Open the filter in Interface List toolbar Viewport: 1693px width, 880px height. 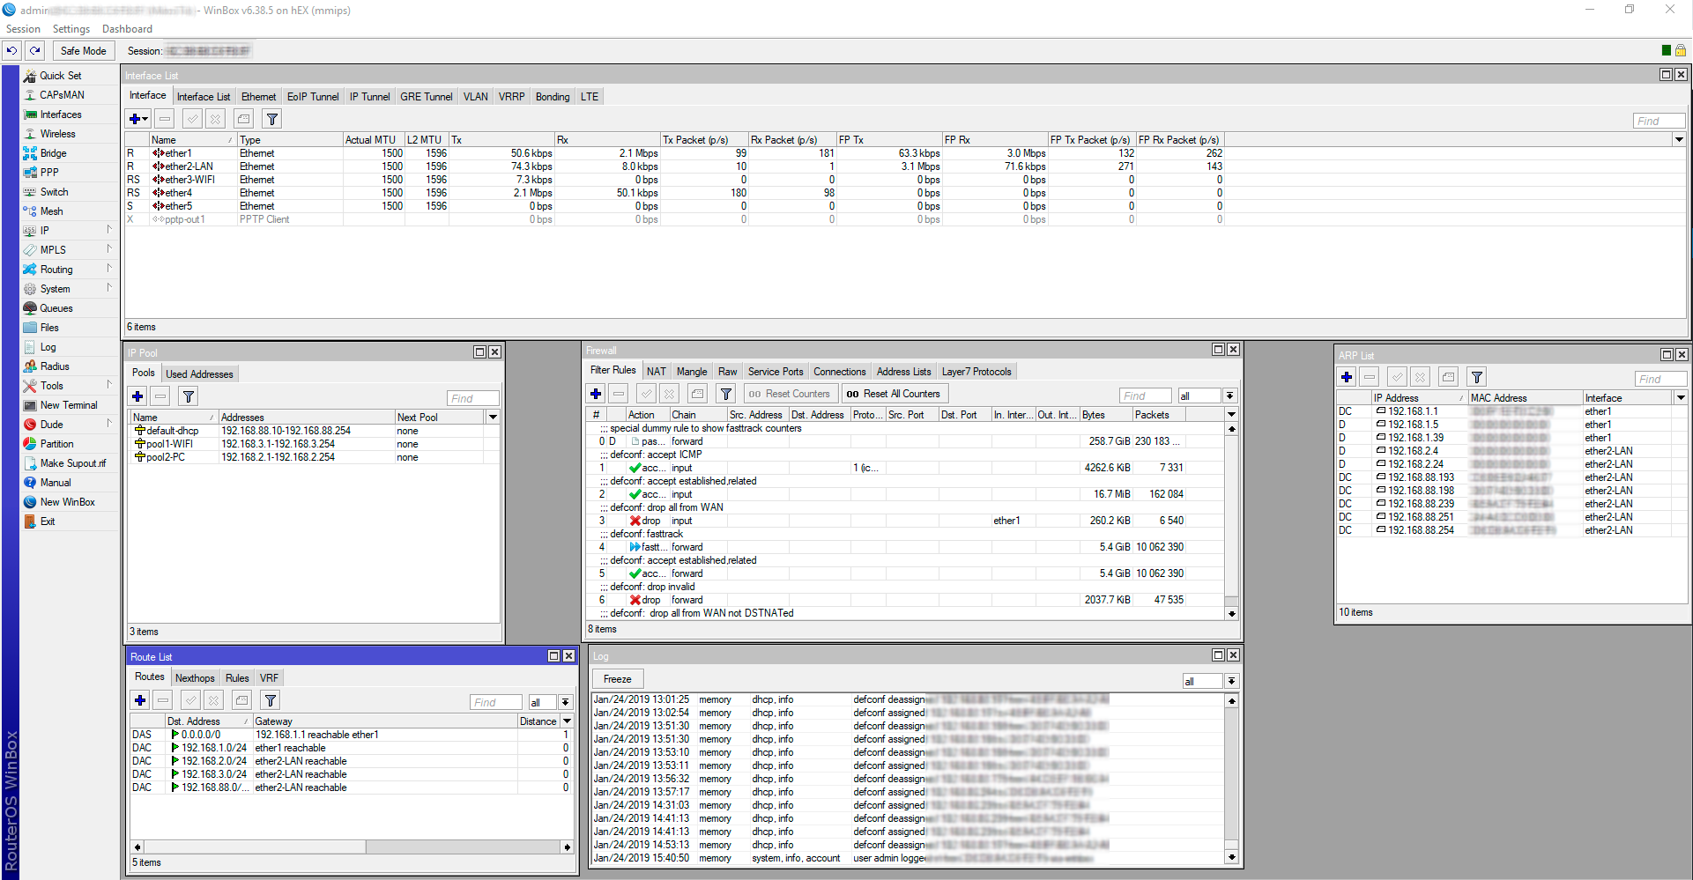(272, 119)
